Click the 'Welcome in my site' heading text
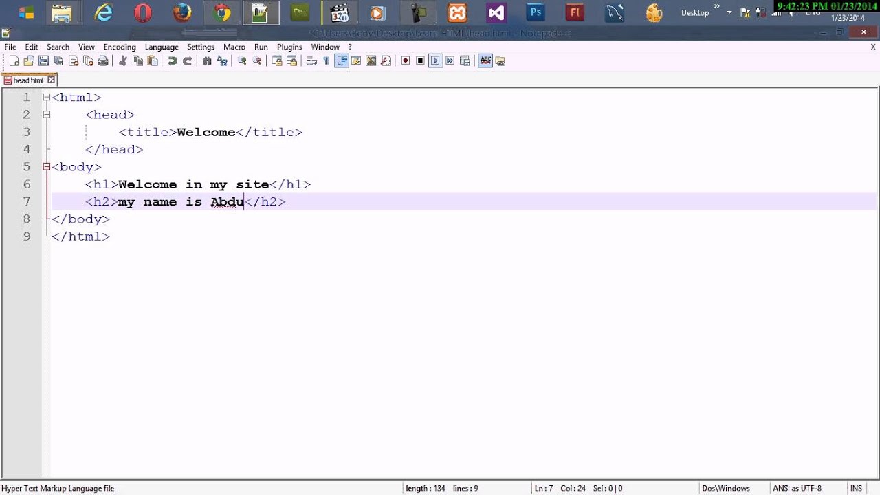Screen dimensions: 880x495 pyautogui.click(x=193, y=184)
